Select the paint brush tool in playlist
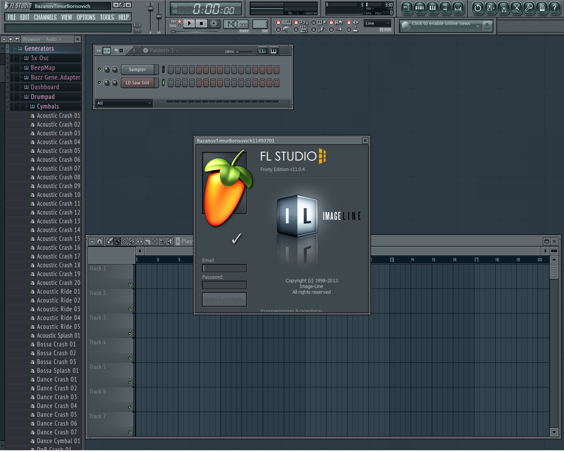The height and width of the screenshot is (452, 564). click(117, 241)
